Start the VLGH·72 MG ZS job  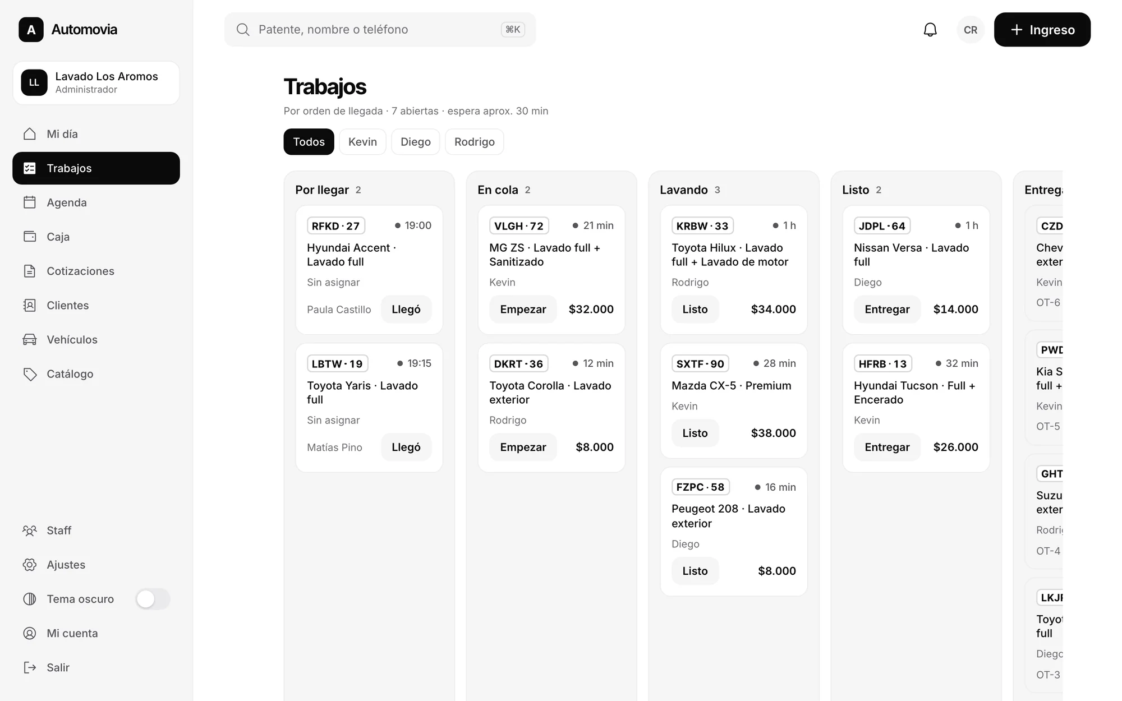point(523,310)
